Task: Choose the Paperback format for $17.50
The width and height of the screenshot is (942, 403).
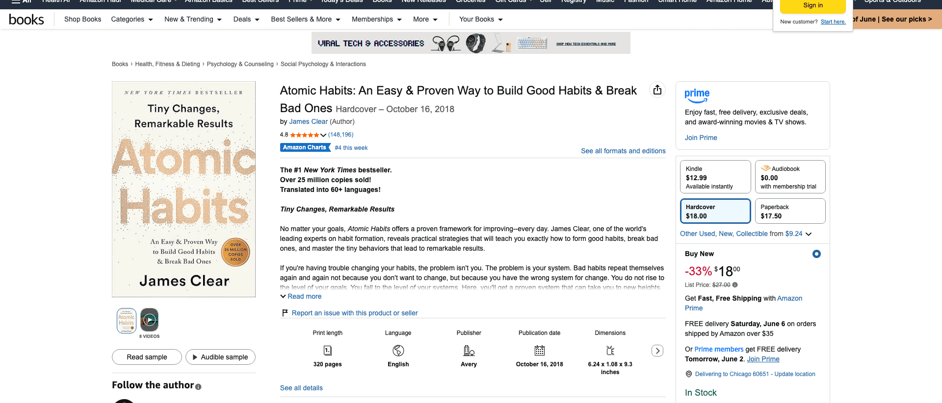Action: point(790,211)
